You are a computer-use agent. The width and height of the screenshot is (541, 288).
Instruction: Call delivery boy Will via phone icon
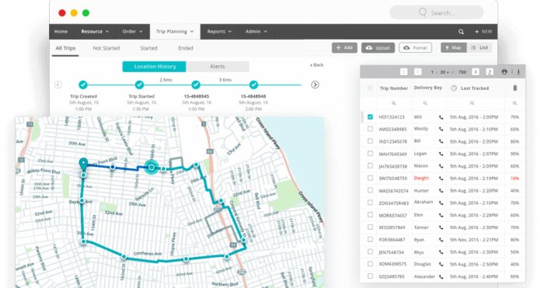tap(441, 117)
